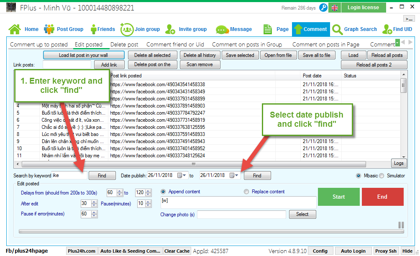Open the Config button in status bar

pyautogui.click(x=320, y=251)
